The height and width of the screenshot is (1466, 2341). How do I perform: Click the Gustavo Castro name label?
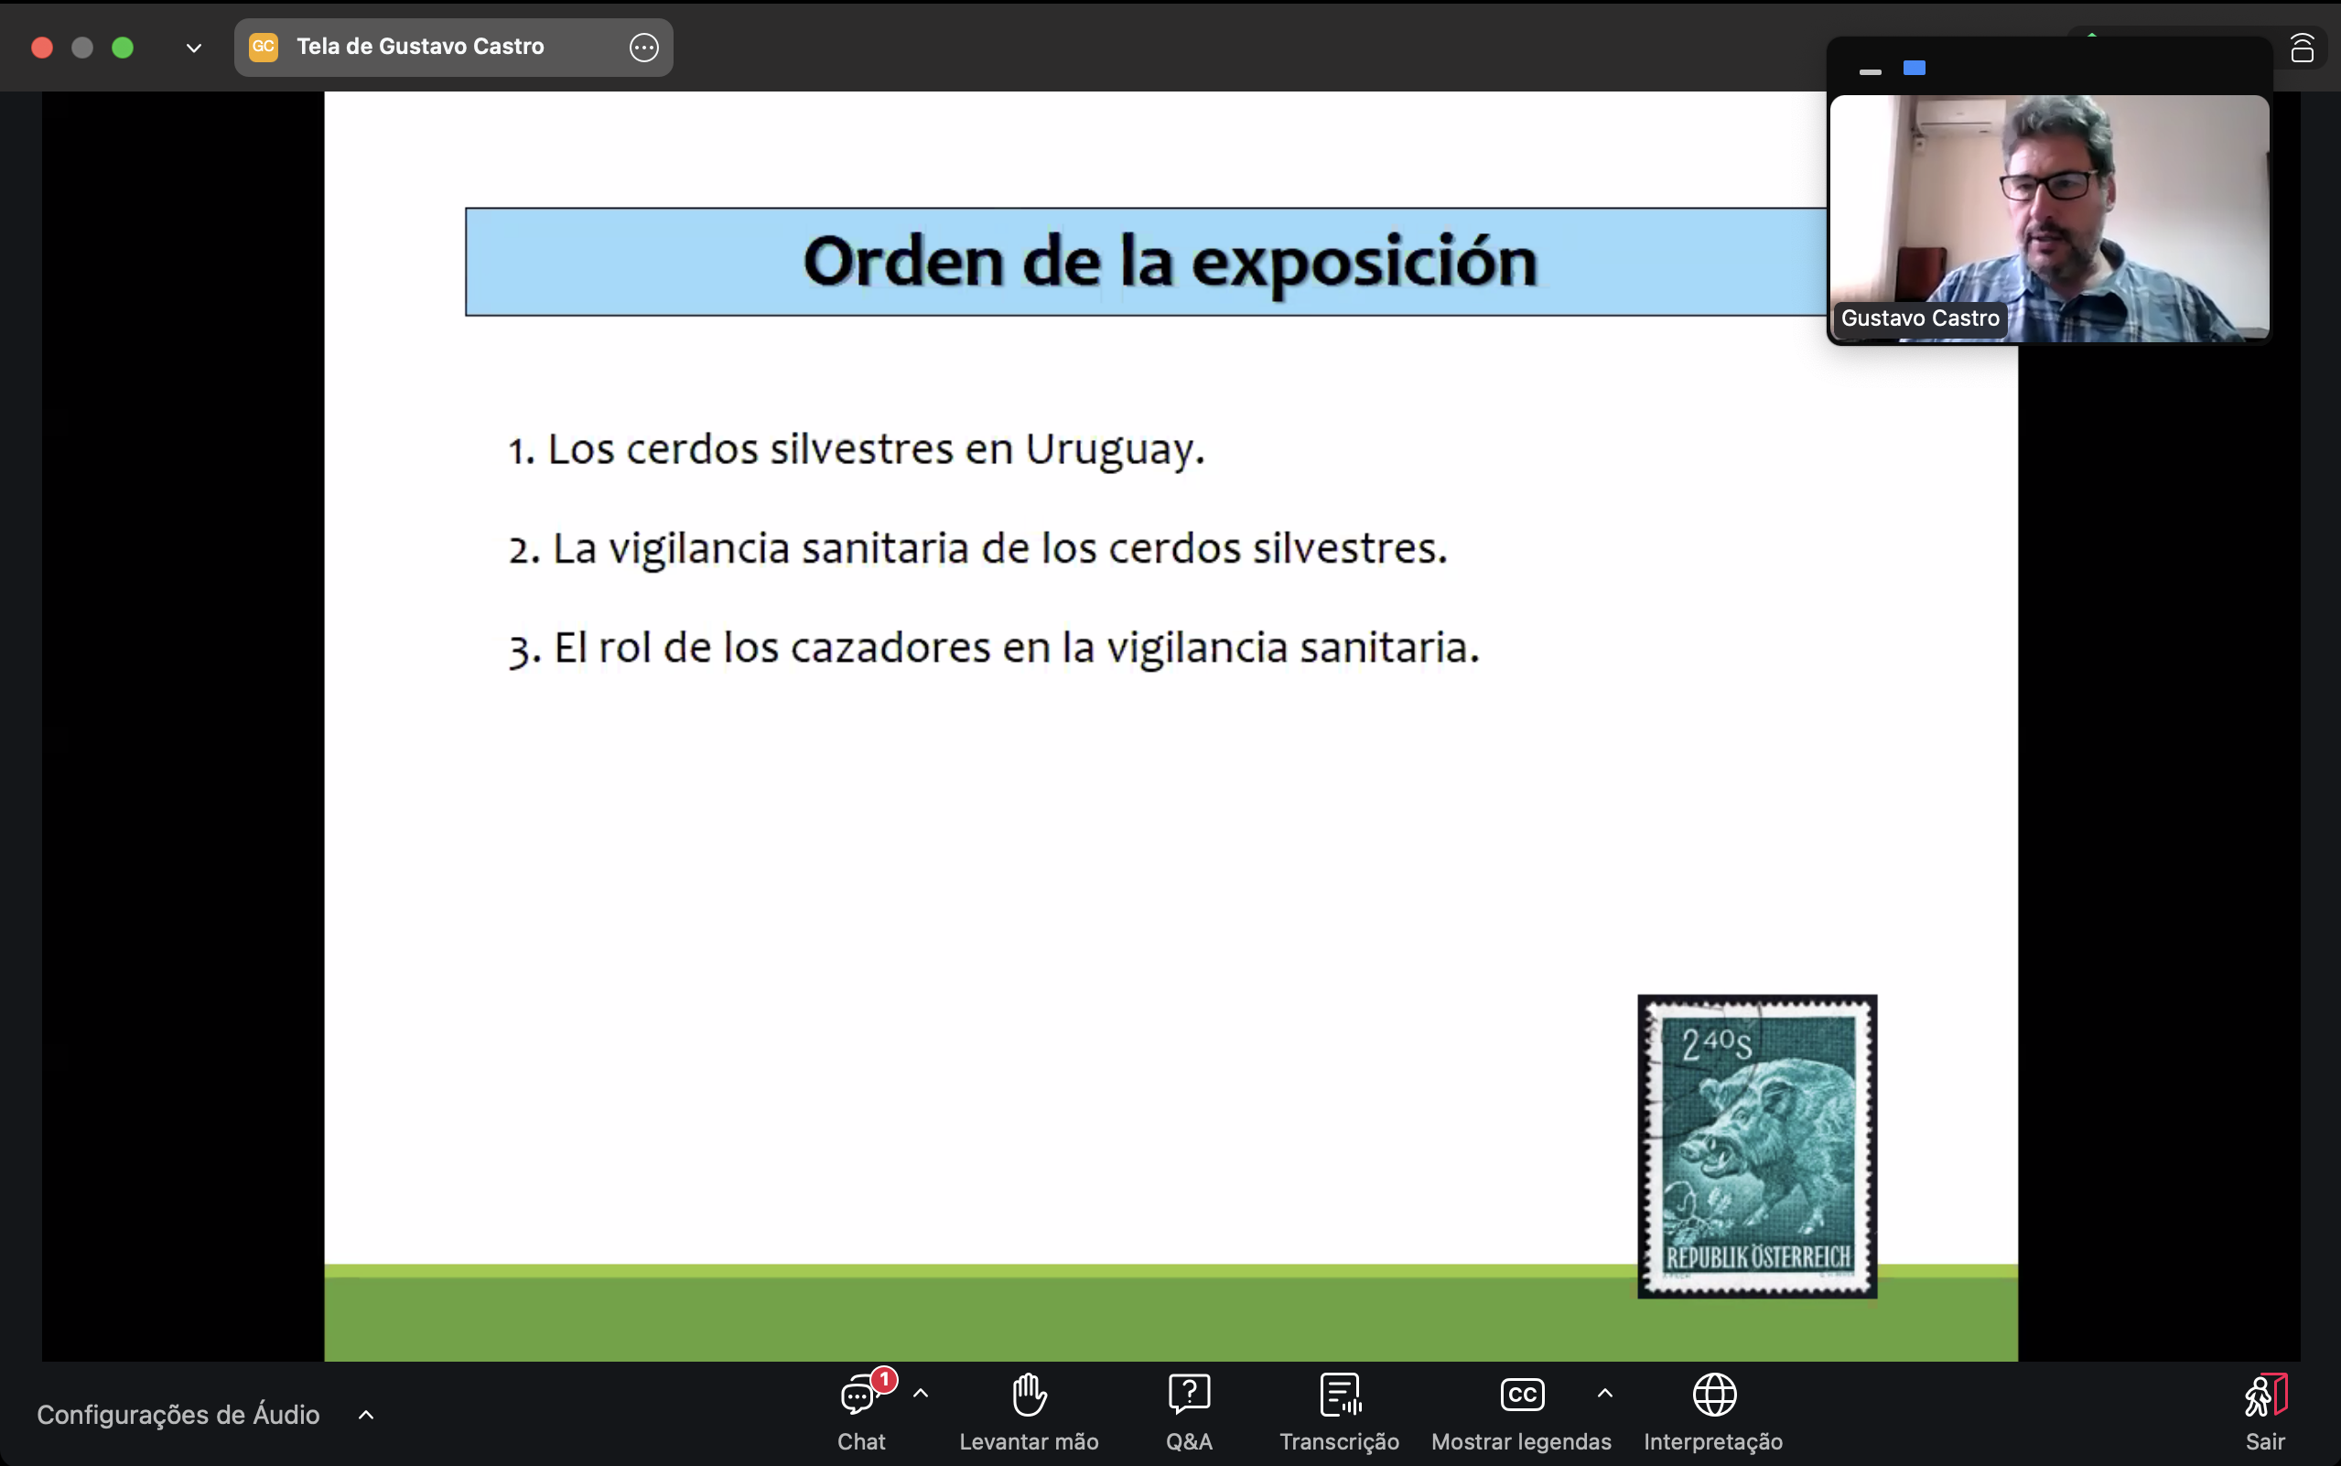tap(1919, 318)
